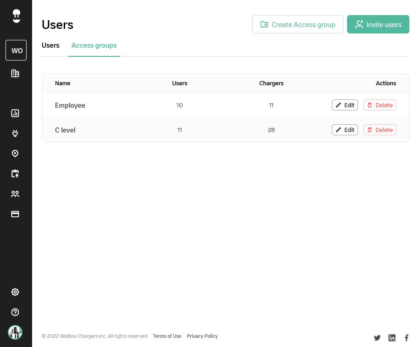Select the Access groups tab
The height and width of the screenshot is (347, 419).
click(94, 45)
